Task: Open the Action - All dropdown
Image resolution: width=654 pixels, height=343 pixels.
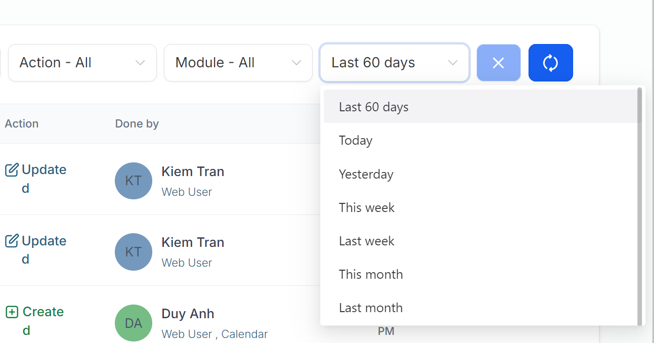Action: (x=82, y=63)
